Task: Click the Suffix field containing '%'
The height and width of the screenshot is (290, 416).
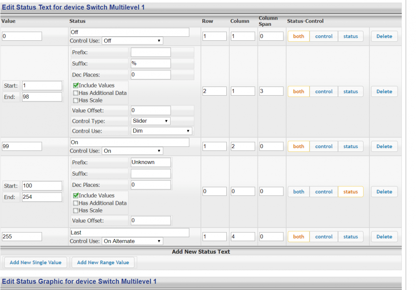Action: [x=151, y=64]
